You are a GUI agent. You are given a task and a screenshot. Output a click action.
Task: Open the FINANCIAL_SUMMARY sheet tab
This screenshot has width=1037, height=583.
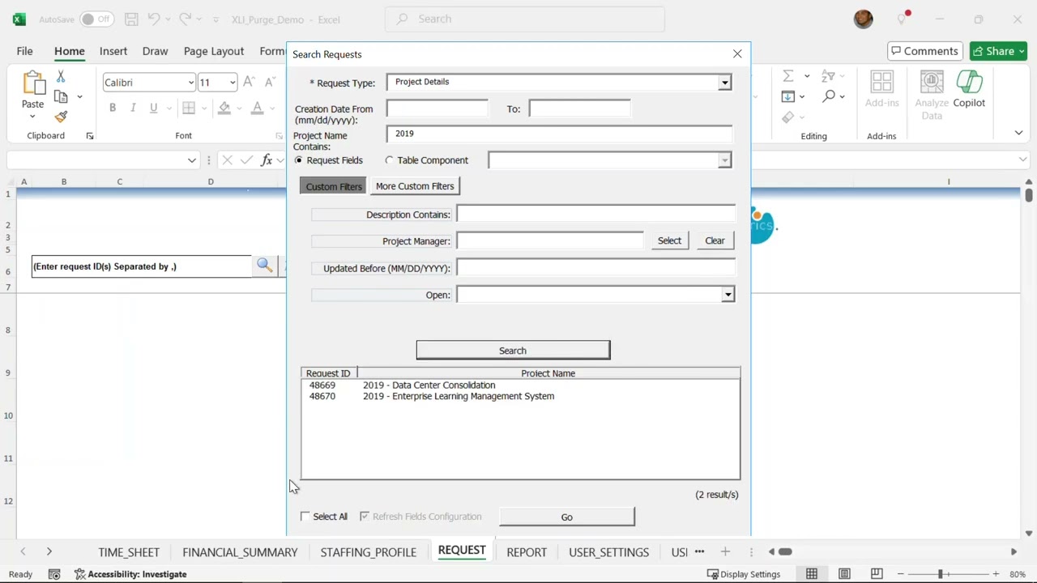(240, 552)
